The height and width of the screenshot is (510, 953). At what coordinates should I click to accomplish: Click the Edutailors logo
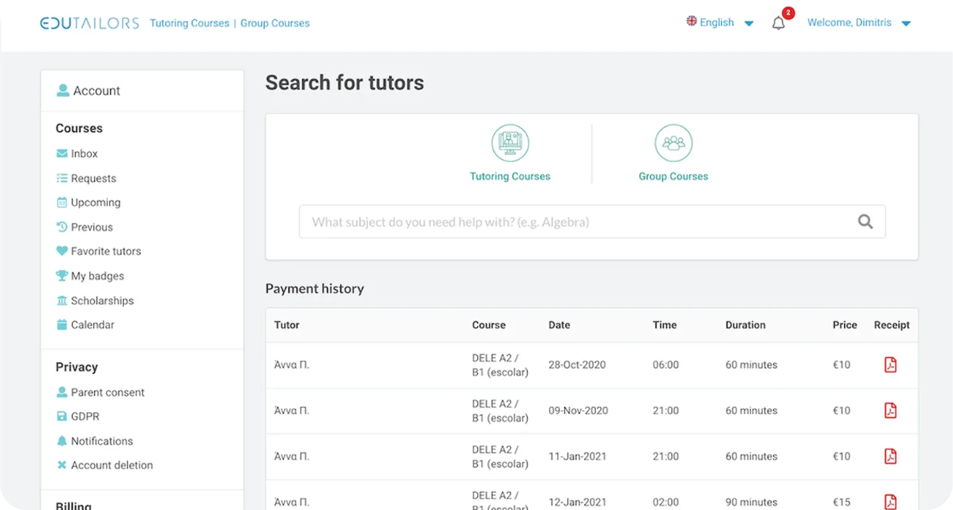coord(90,23)
